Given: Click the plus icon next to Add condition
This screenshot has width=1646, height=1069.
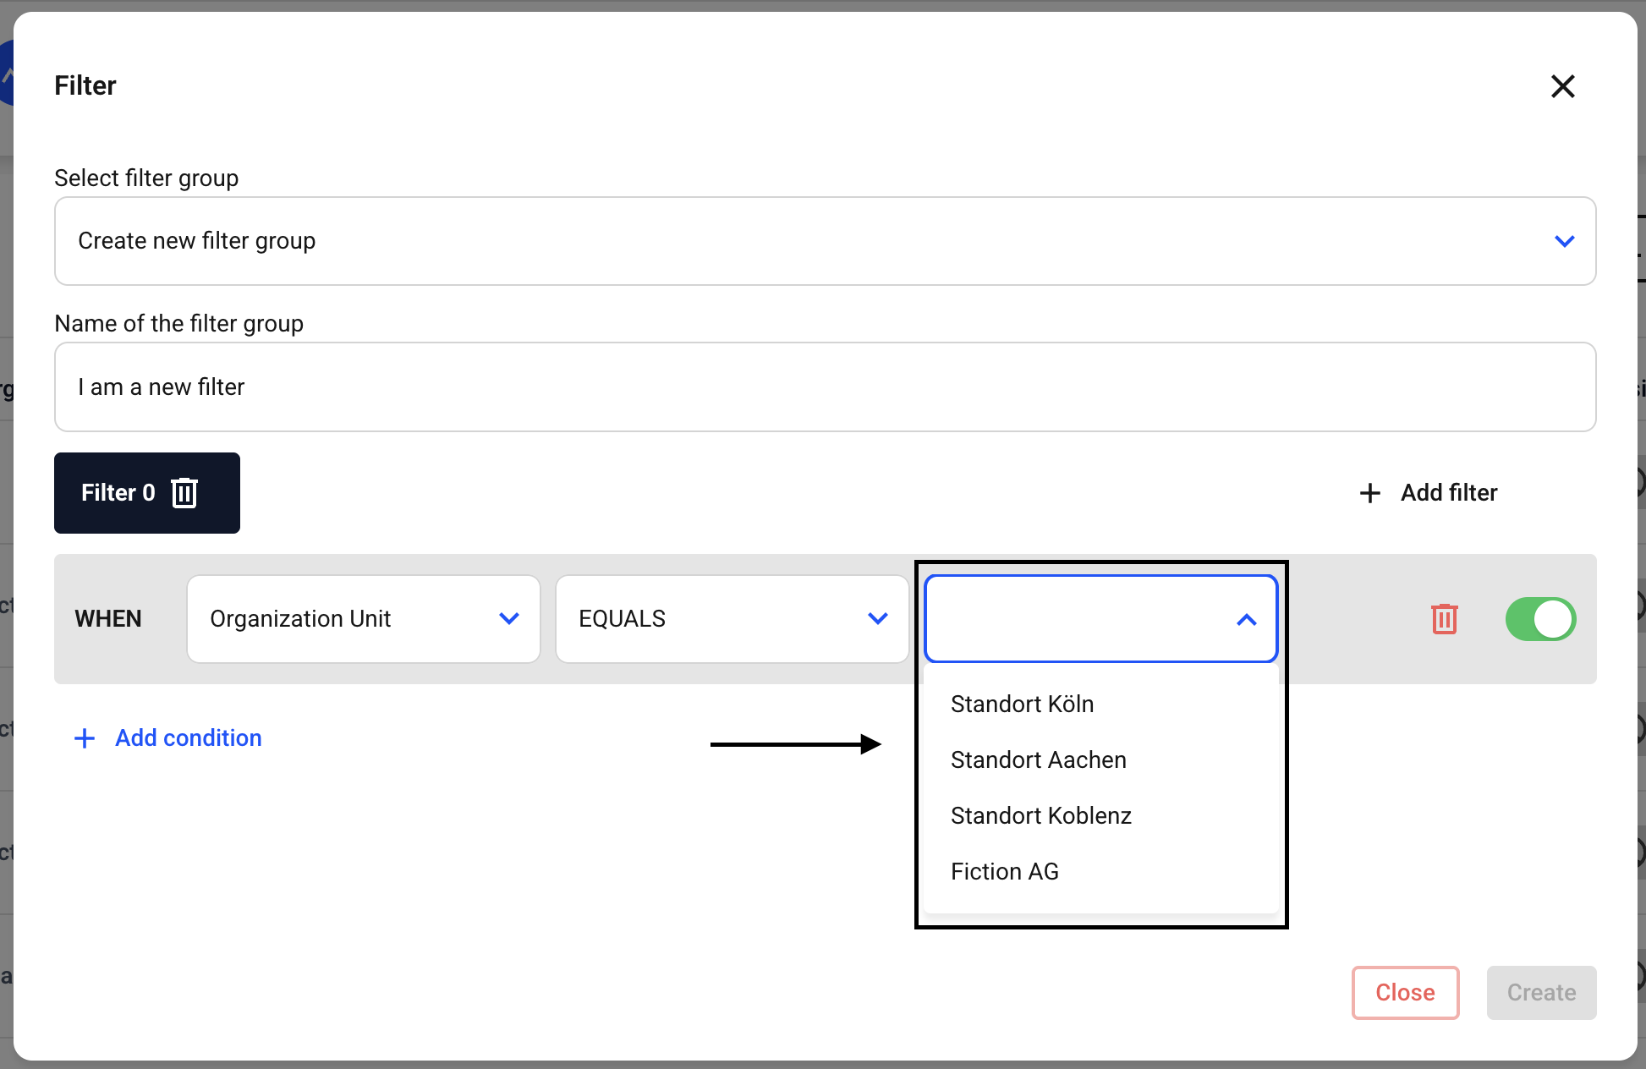Looking at the screenshot, I should click(85, 738).
